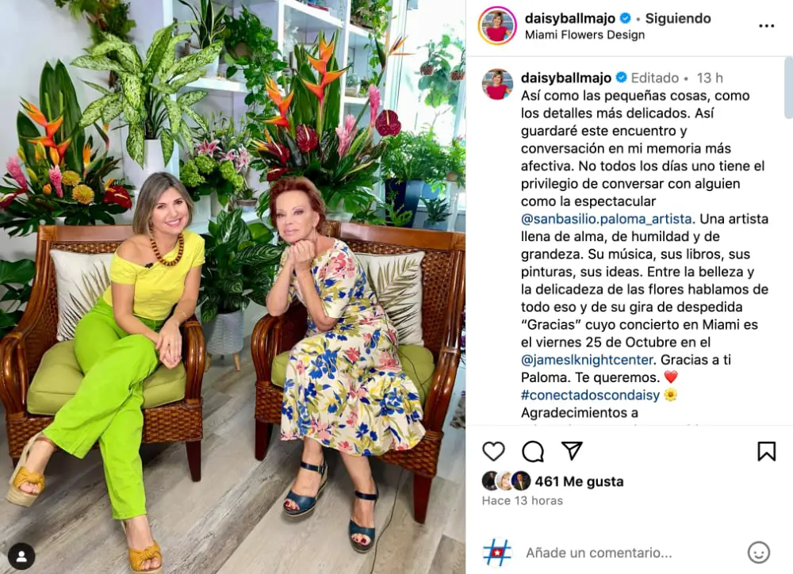Open emoji picker smiley icon
The image size is (793, 574).
[759, 553]
